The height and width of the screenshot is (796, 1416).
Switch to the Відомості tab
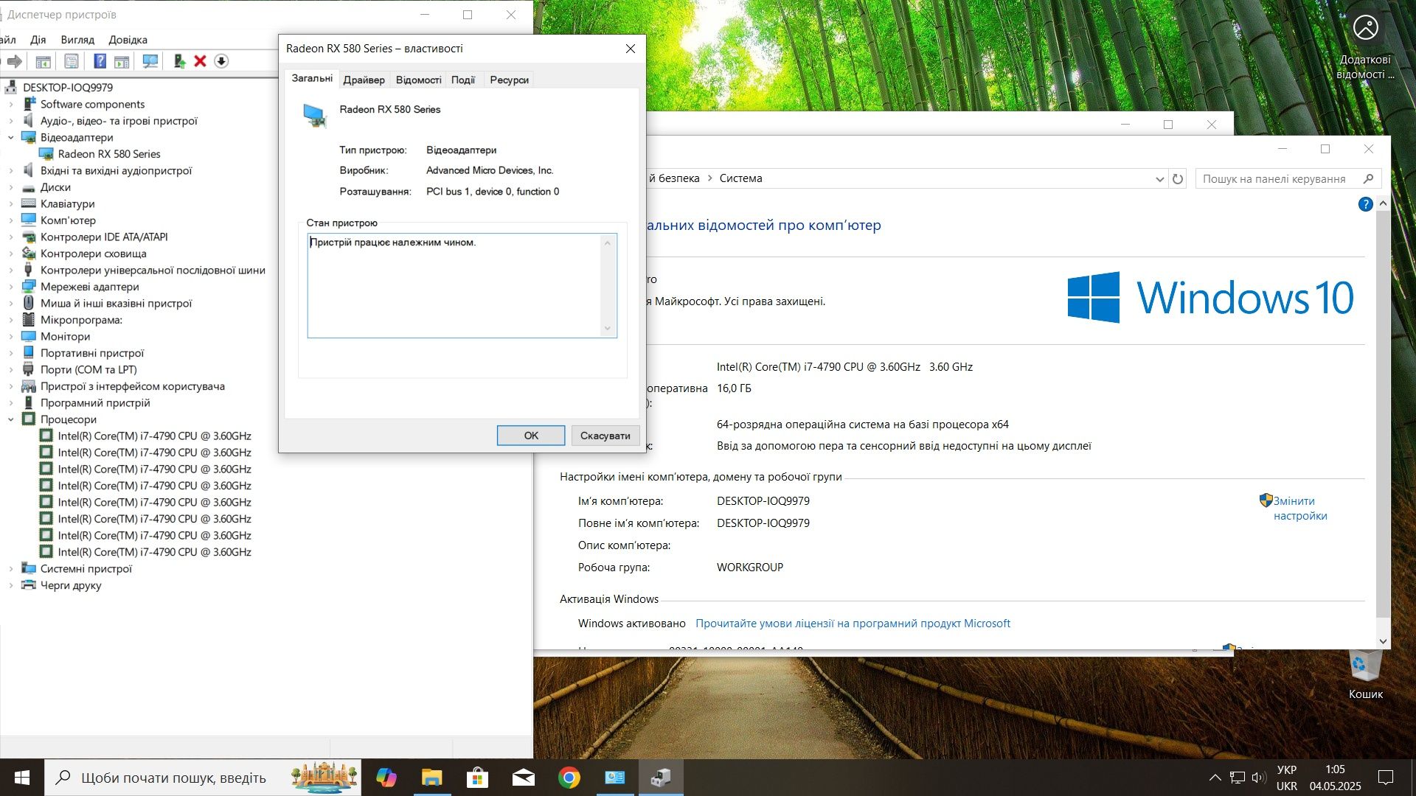[418, 80]
